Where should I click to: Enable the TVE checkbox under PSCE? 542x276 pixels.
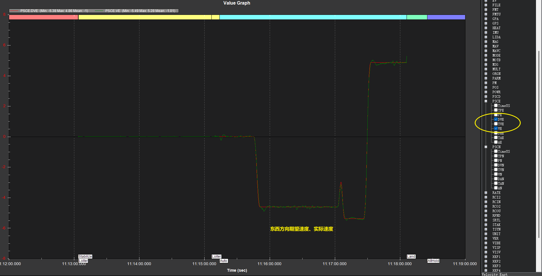pyautogui.click(x=496, y=124)
